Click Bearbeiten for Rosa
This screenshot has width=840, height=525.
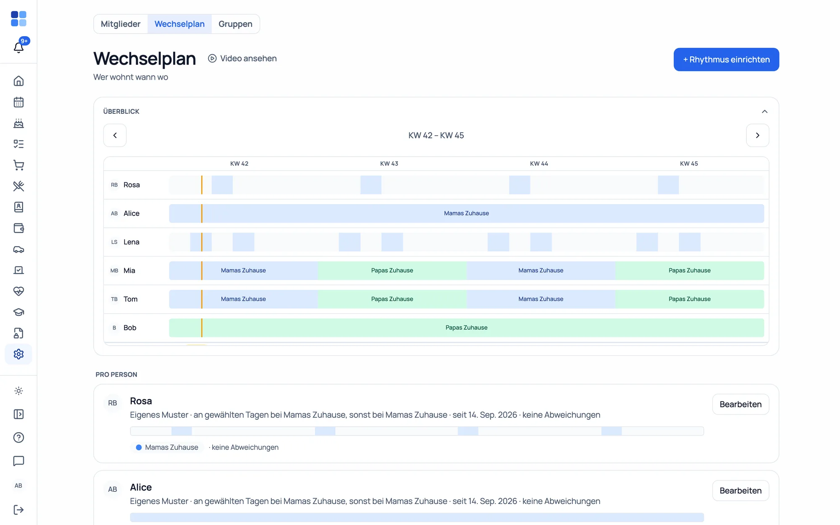tap(740, 404)
